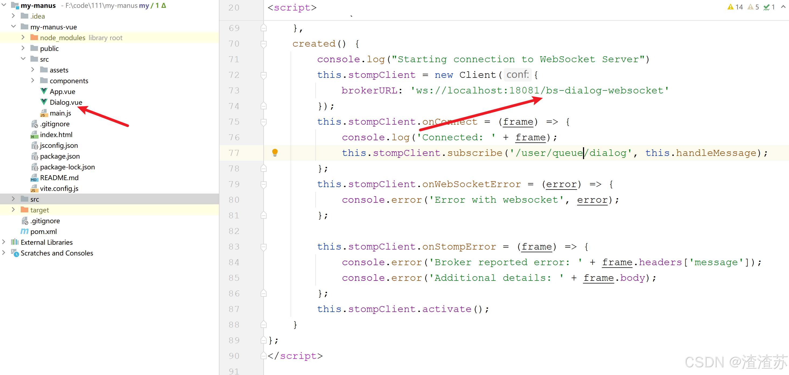Open the yellow lightbulb intention on line 77

point(275,152)
